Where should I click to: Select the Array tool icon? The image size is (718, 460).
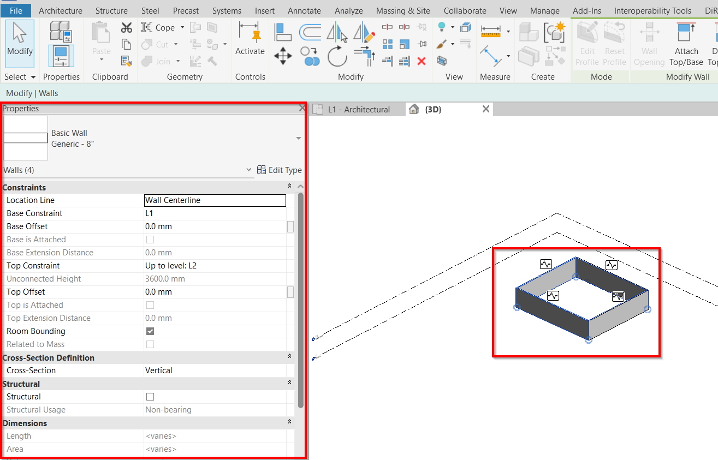pyautogui.click(x=388, y=44)
